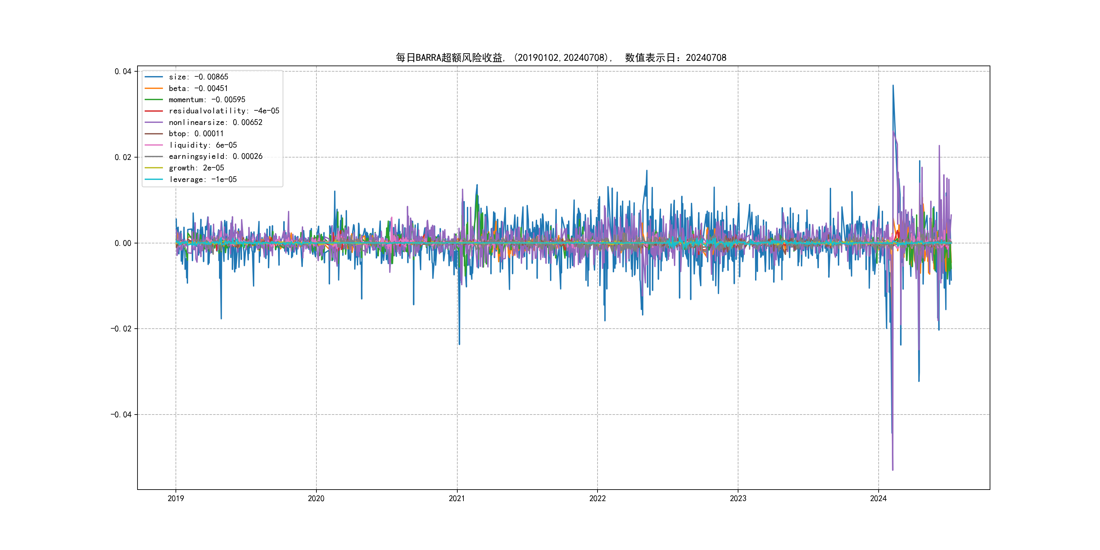Viewport: 1100px width, 550px height.
Task: Select the 'btop: 0.00011' legend label
Action: (x=196, y=134)
